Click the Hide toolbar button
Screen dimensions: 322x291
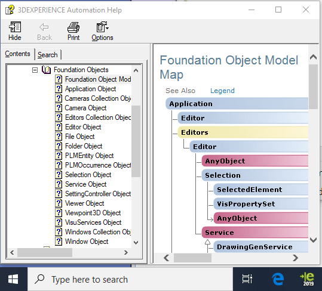pos(15,31)
